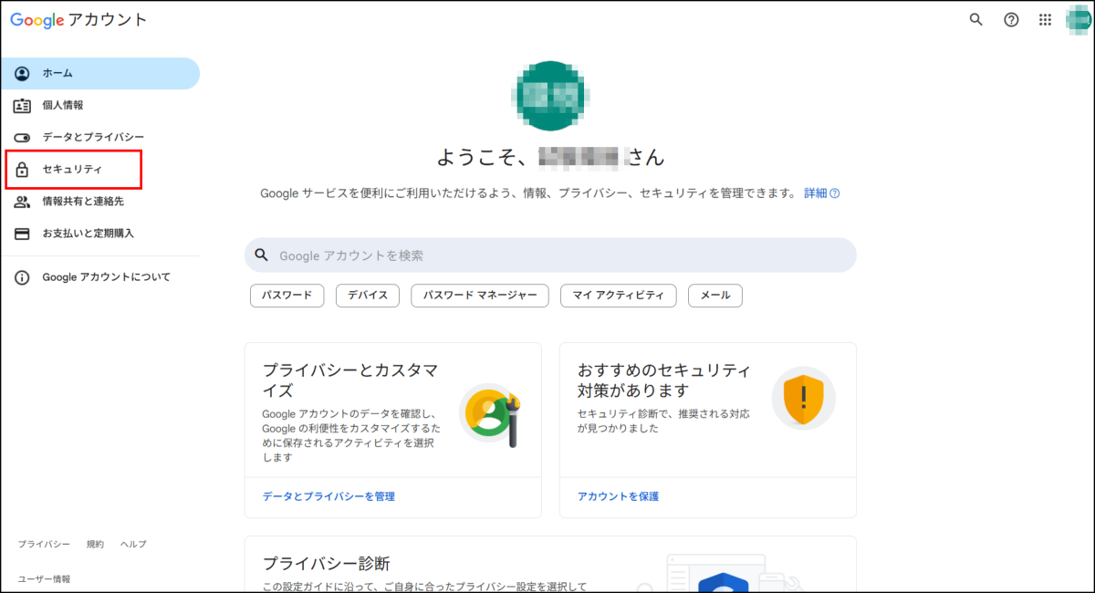Click the magnifier icon inside the search box
Viewport: 1095px width, 593px height.
pyautogui.click(x=262, y=255)
